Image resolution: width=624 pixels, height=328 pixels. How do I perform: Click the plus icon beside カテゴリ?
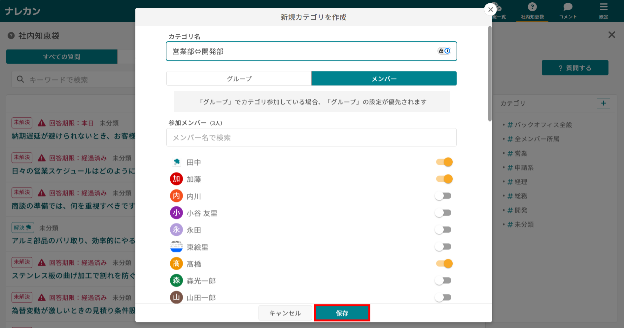pyautogui.click(x=603, y=103)
